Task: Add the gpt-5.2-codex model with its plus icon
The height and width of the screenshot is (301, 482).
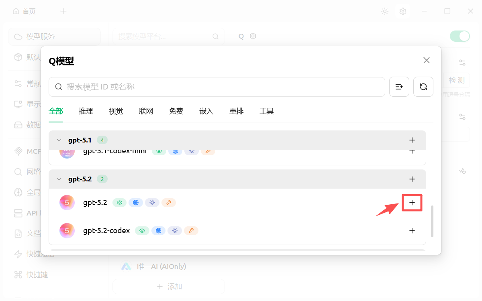Action: click(412, 231)
